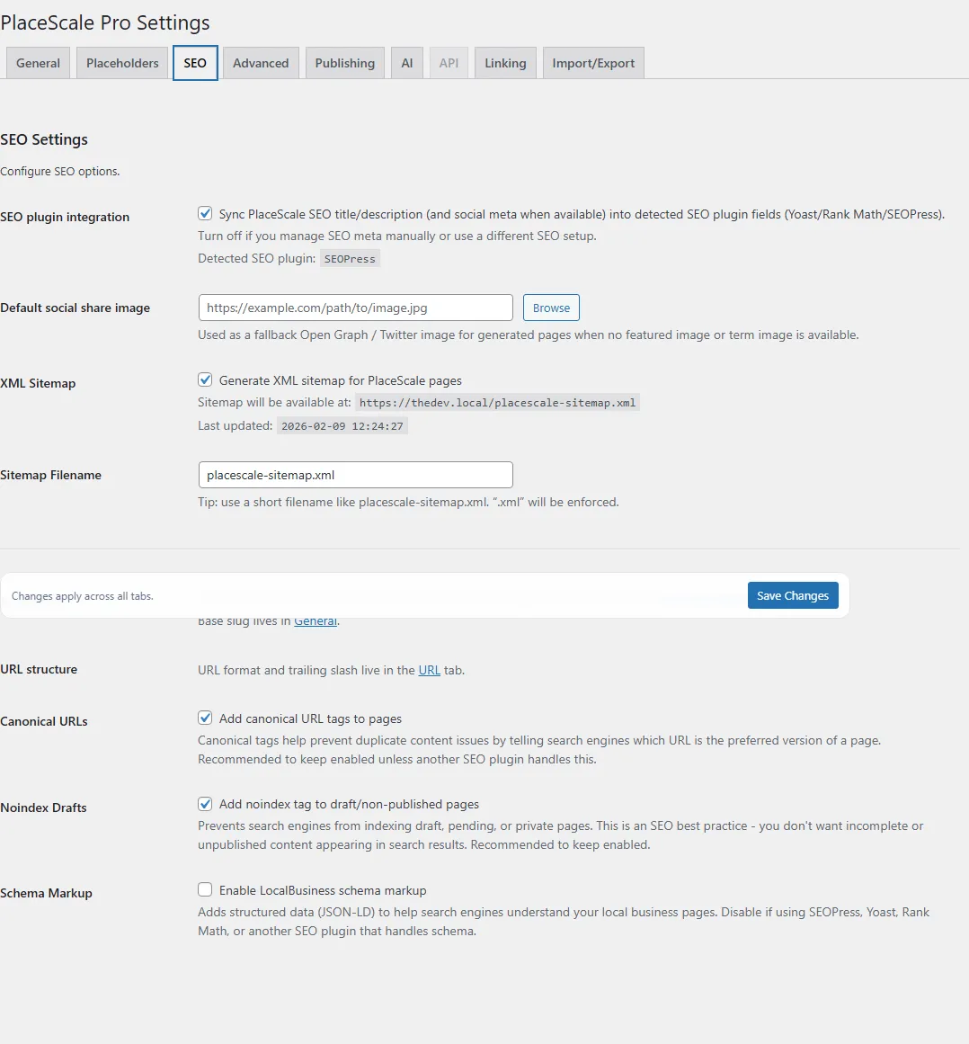This screenshot has width=969, height=1044.
Task: Switch to the General settings tab
Action: click(37, 62)
